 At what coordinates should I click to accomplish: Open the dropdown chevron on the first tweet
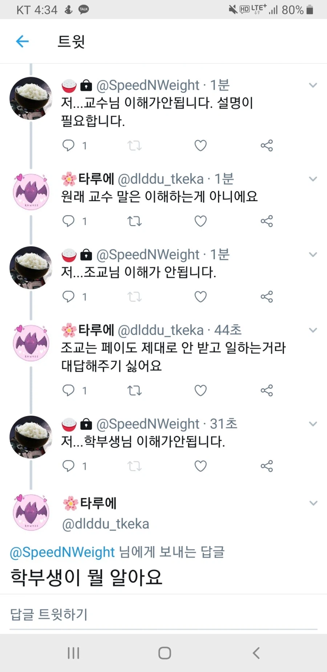[313, 85]
